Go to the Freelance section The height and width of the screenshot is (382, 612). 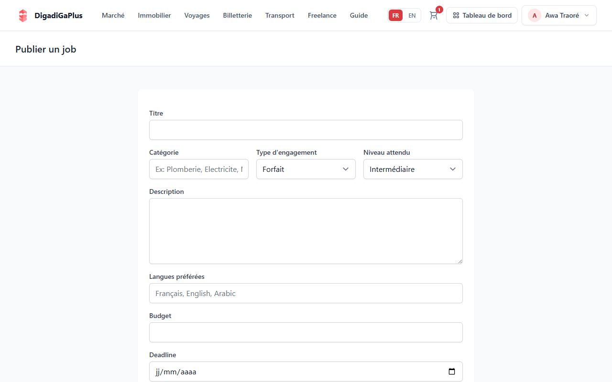[x=322, y=15]
